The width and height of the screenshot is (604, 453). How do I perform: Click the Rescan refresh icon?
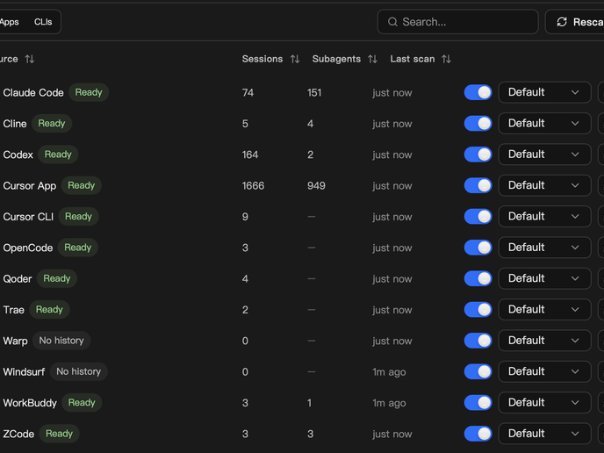pyautogui.click(x=562, y=22)
